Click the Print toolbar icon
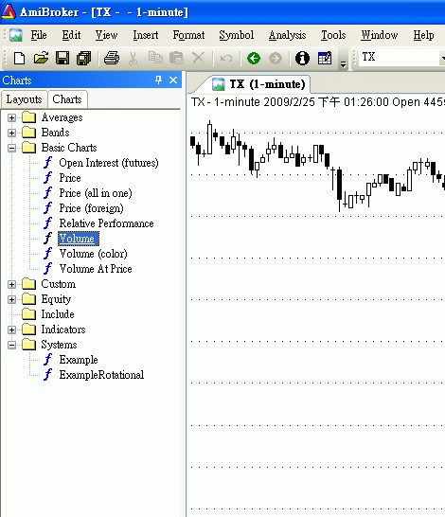445x517 pixels. (x=112, y=59)
